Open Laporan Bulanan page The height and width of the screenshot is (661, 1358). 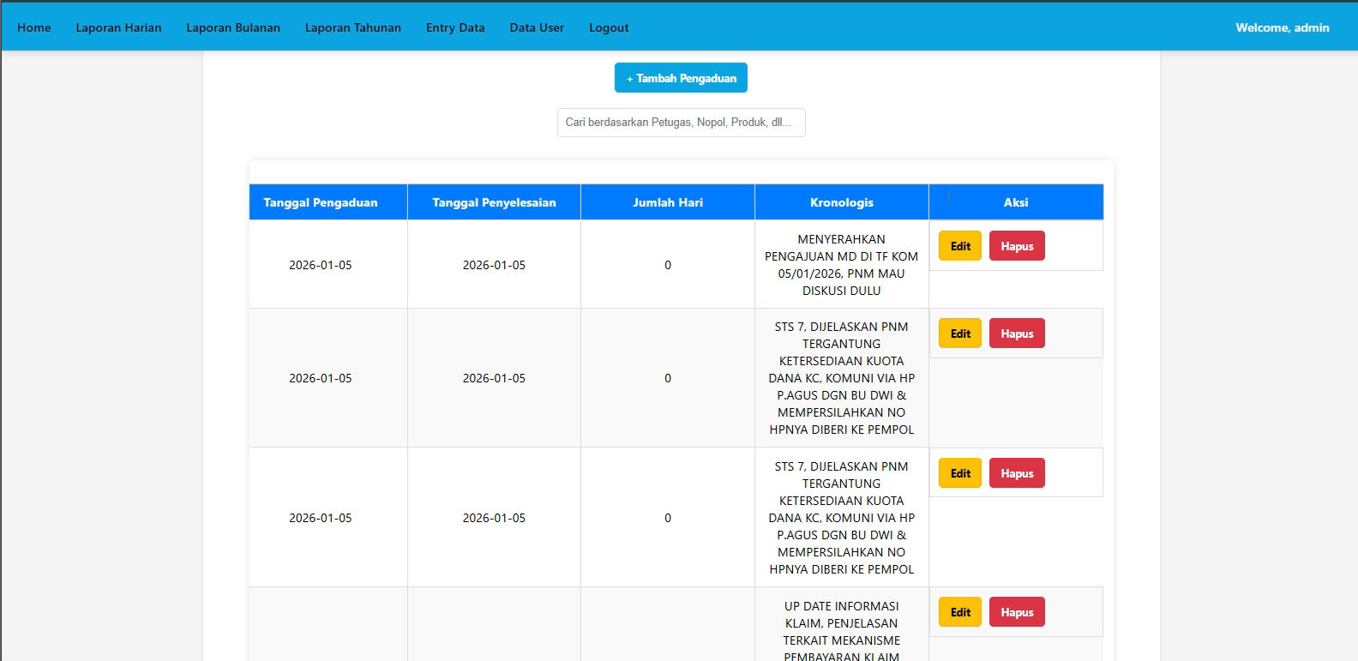click(x=233, y=27)
